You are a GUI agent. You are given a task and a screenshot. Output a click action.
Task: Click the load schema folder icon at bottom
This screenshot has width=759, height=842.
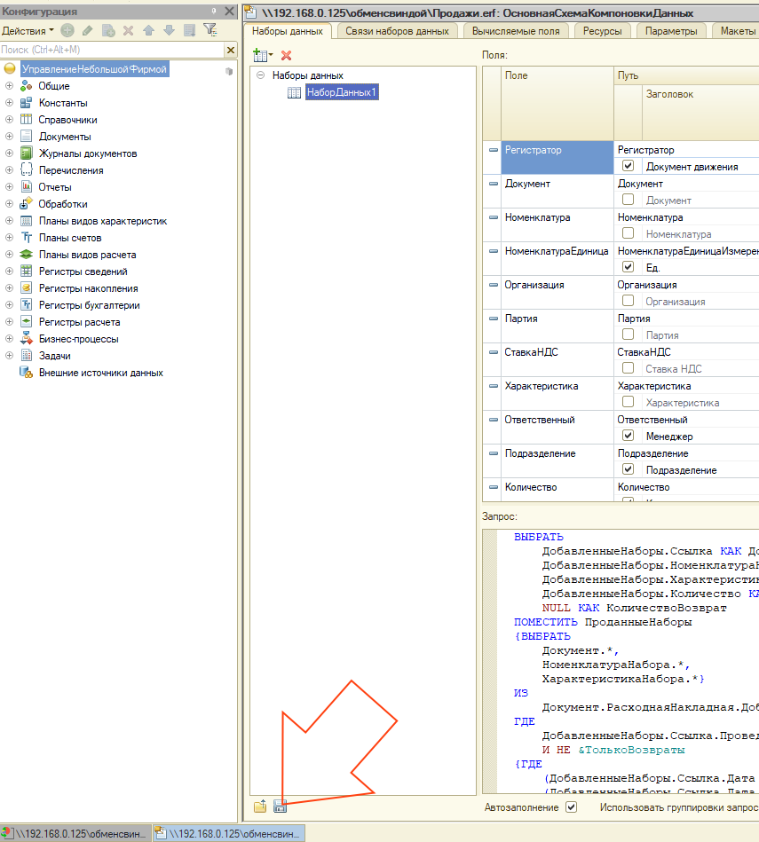pos(260,806)
